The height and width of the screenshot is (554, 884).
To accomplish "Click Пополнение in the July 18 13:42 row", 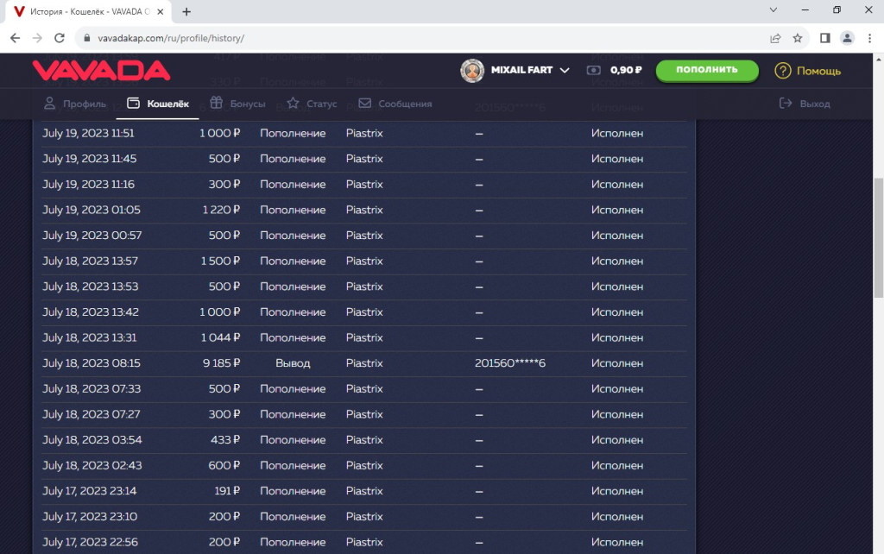I will [x=293, y=312].
